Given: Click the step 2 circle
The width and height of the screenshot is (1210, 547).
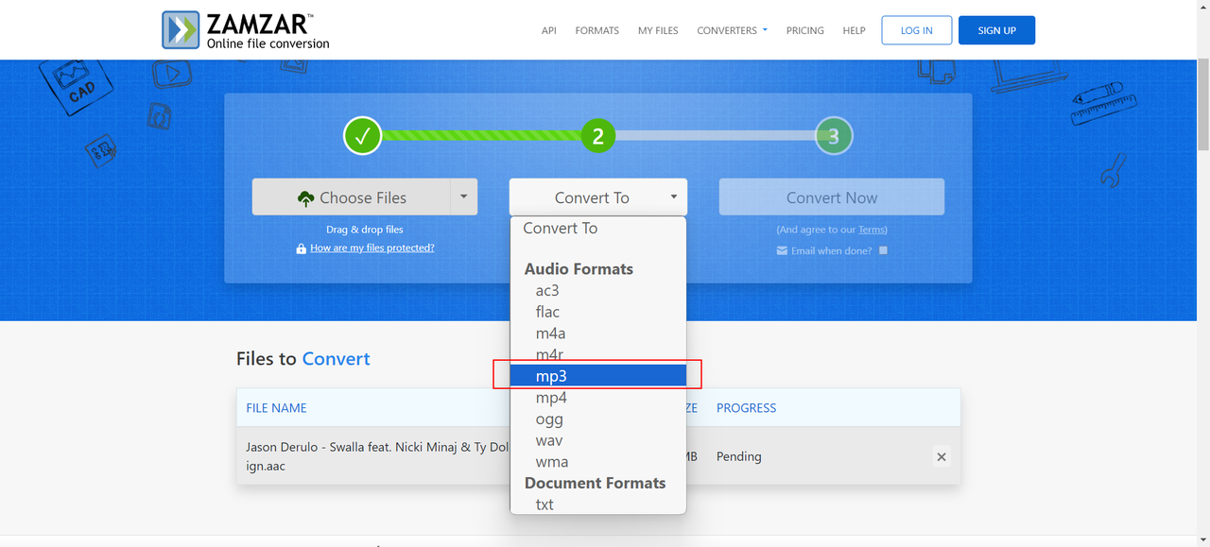Looking at the screenshot, I should pos(597,136).
